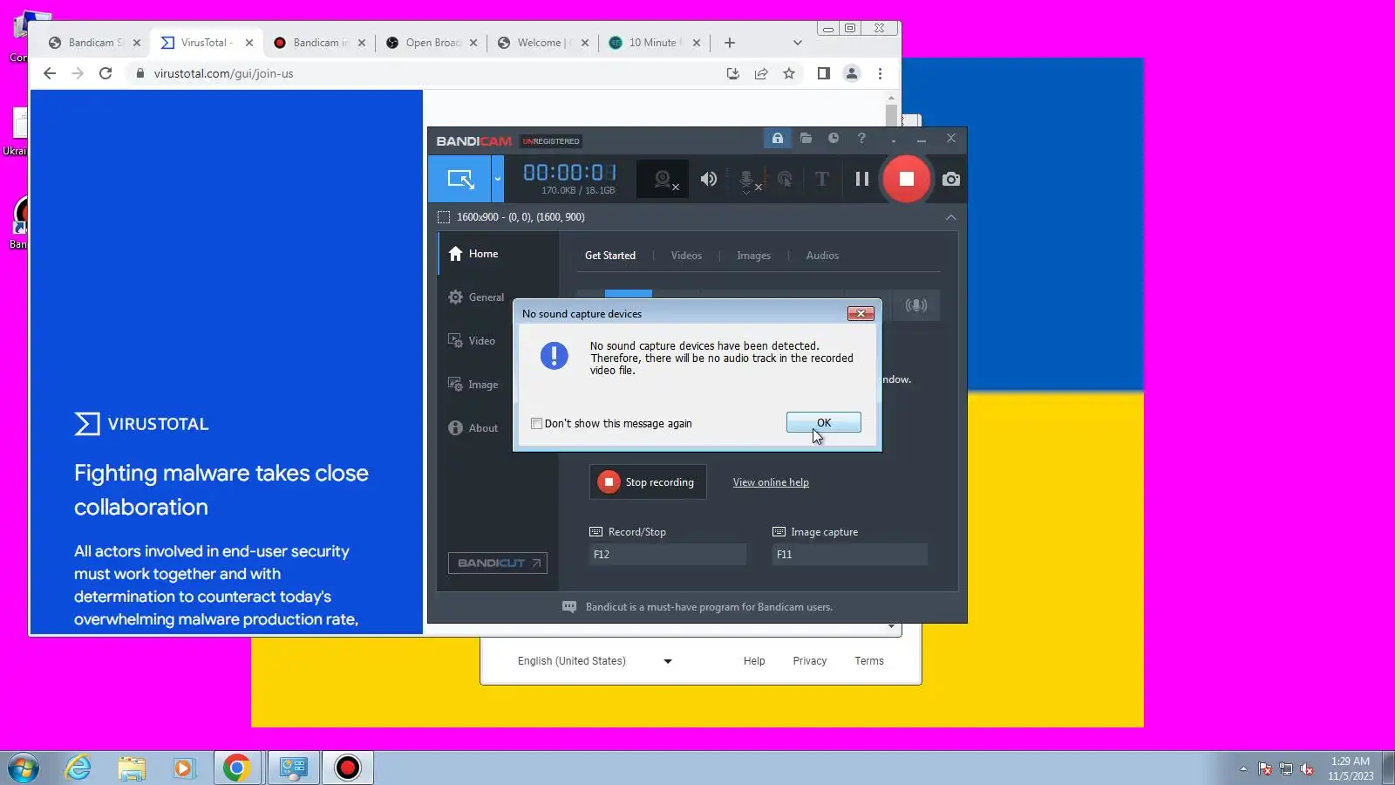Switch to the VirusTotal browser tab
The height and width of the screenshot is (785, 1395).
pyautogui.click(x=208, y=43)
